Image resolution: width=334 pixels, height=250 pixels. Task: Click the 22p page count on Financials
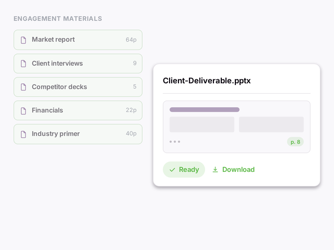(131, 110)
